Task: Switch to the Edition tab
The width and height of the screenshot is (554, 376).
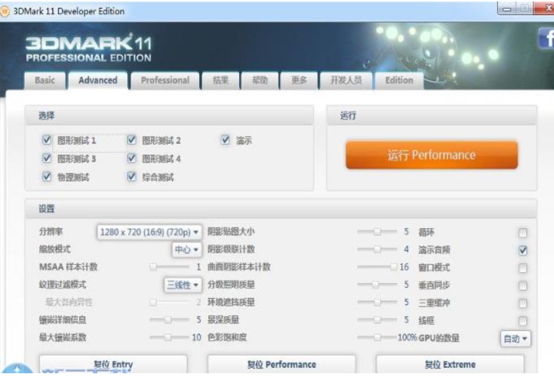Action: coord(399,81)
